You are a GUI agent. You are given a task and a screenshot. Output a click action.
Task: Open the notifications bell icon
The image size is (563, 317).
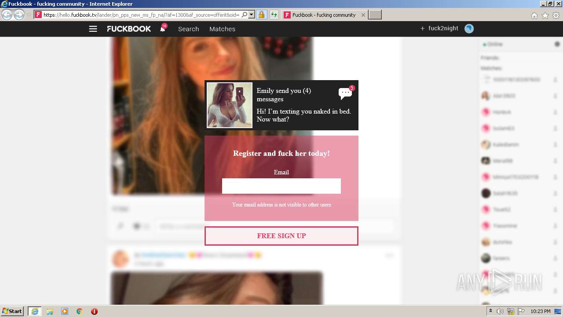[x=163, y=28]
